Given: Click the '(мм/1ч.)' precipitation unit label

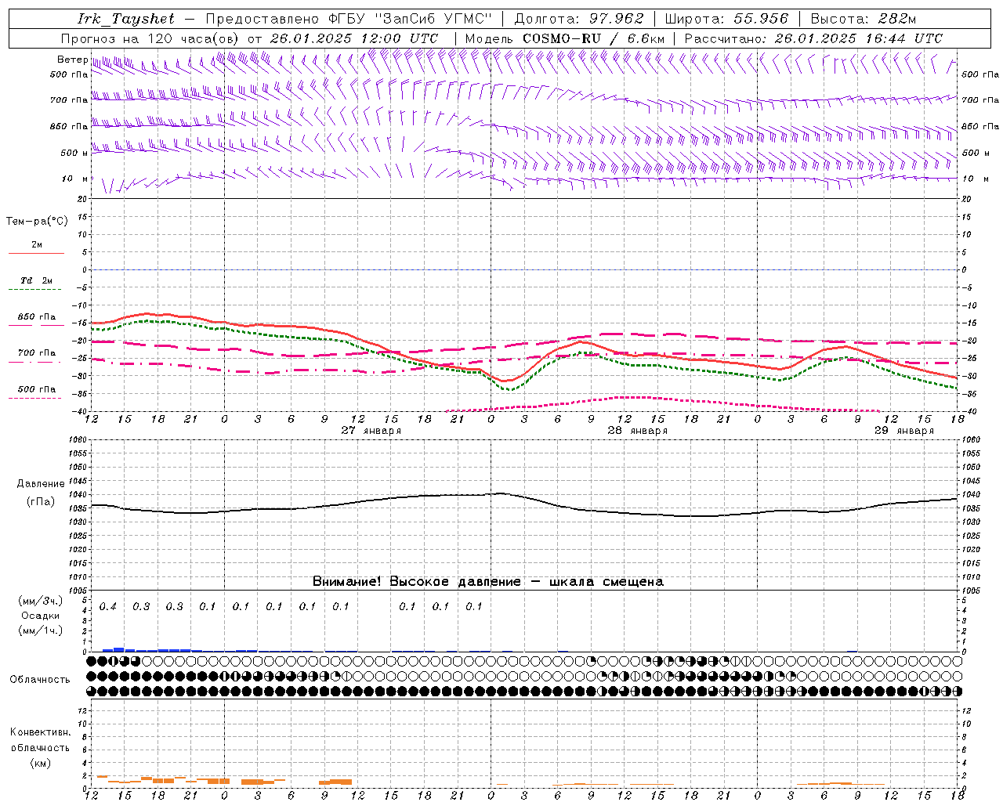Looking at the screenshot, I should click(x=41, y=630).
